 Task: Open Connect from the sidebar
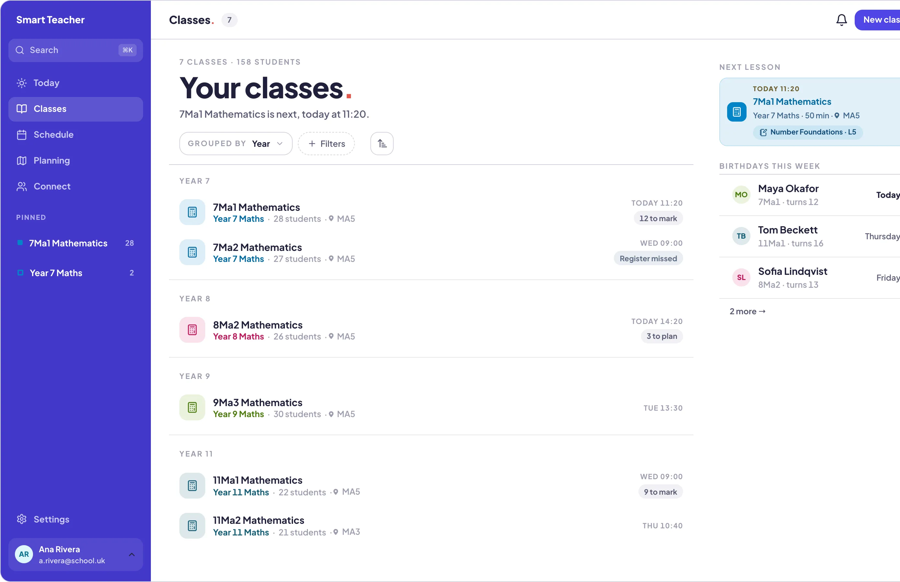point(76,186)
